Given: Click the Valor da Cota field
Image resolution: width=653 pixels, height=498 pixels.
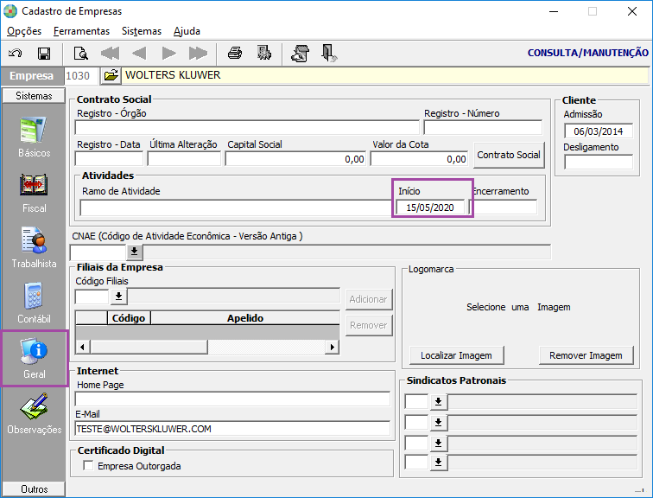Looking at the screenshot, I should click(419, 159).
